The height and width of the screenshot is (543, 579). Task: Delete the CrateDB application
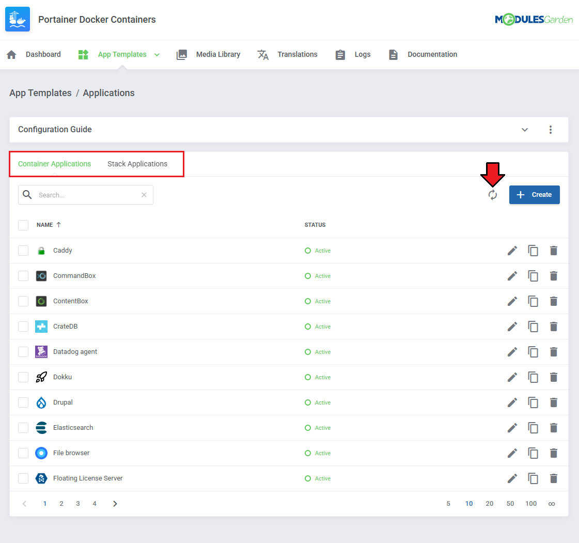[554, 327]
